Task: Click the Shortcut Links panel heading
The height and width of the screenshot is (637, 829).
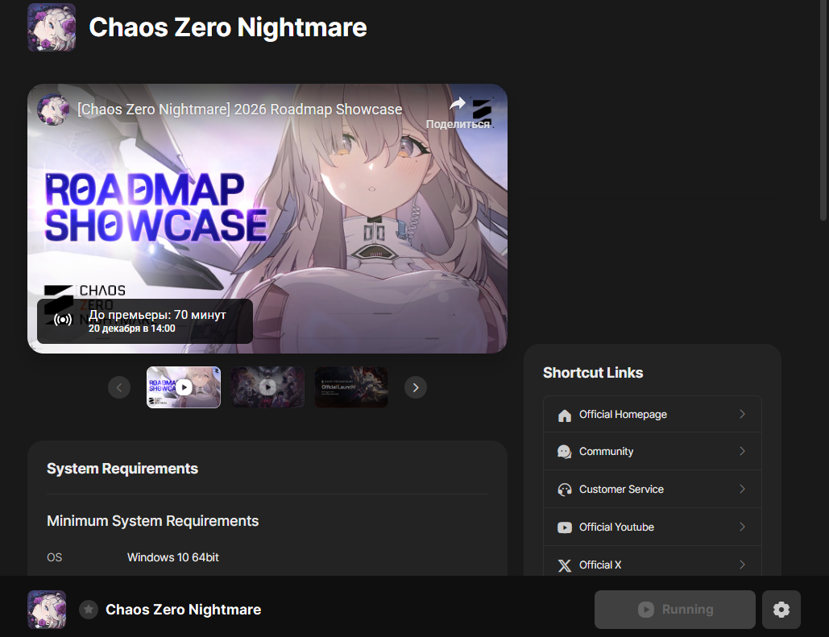Action: pos(593,373)
